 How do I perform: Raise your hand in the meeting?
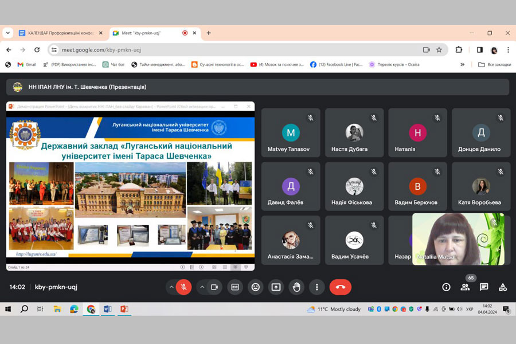point(296,287)
